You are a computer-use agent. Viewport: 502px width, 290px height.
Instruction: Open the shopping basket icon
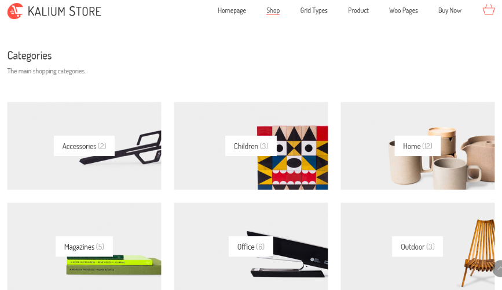tap(489, 10)
